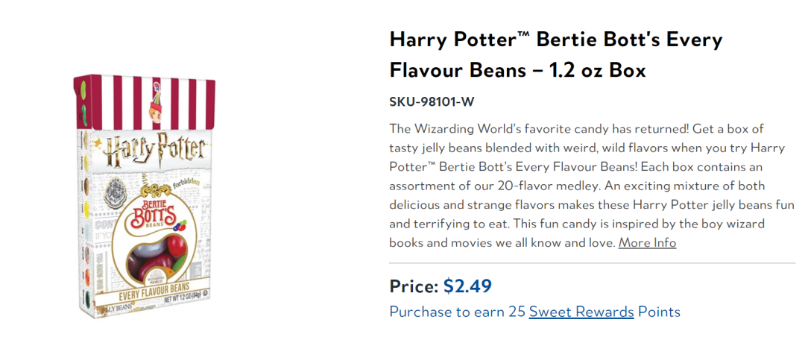Viewport: 805px width, 337px height.
Task: Click the Price label
Action: coord(414,286)
